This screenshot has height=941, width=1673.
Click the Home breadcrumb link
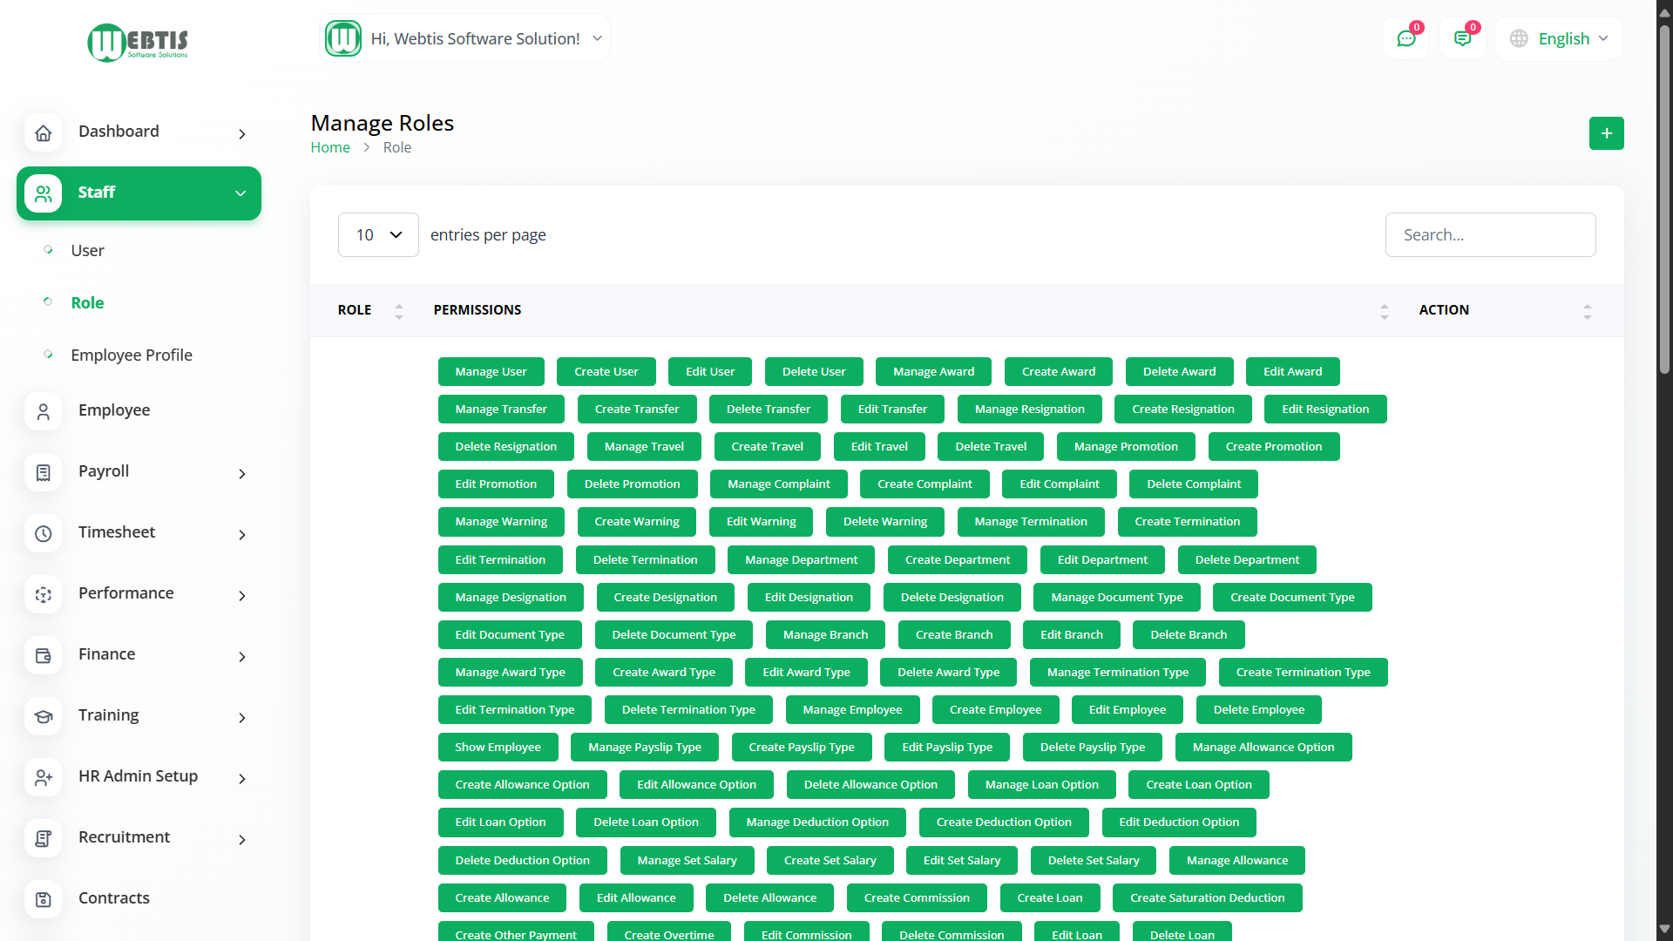330,147
